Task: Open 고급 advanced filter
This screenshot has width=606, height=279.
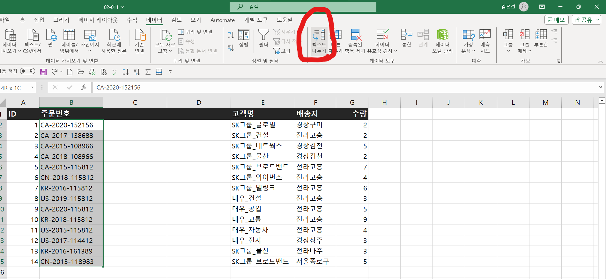Action: pos(282,51)
